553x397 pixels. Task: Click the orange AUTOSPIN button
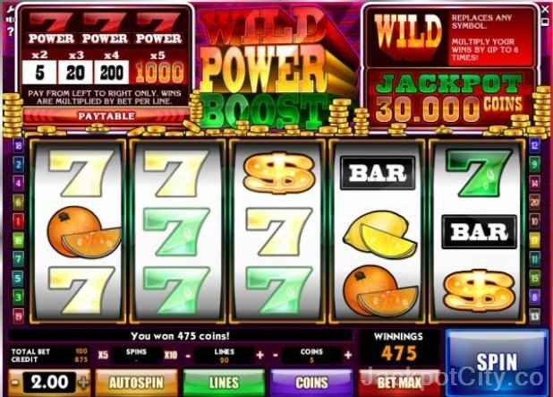[136, 383]
